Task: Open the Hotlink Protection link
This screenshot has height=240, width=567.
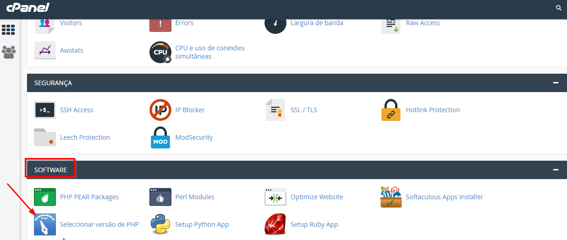Action: pyautogui.click(x=433, y=110)
